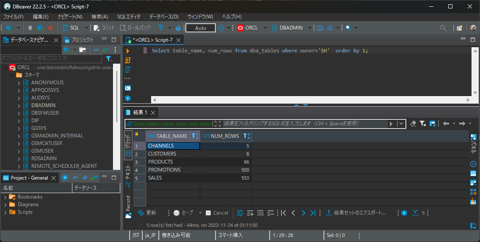Select the GSMCATUSER schema
This screenshot has height=242, width=480.
[x=47, y=143]
